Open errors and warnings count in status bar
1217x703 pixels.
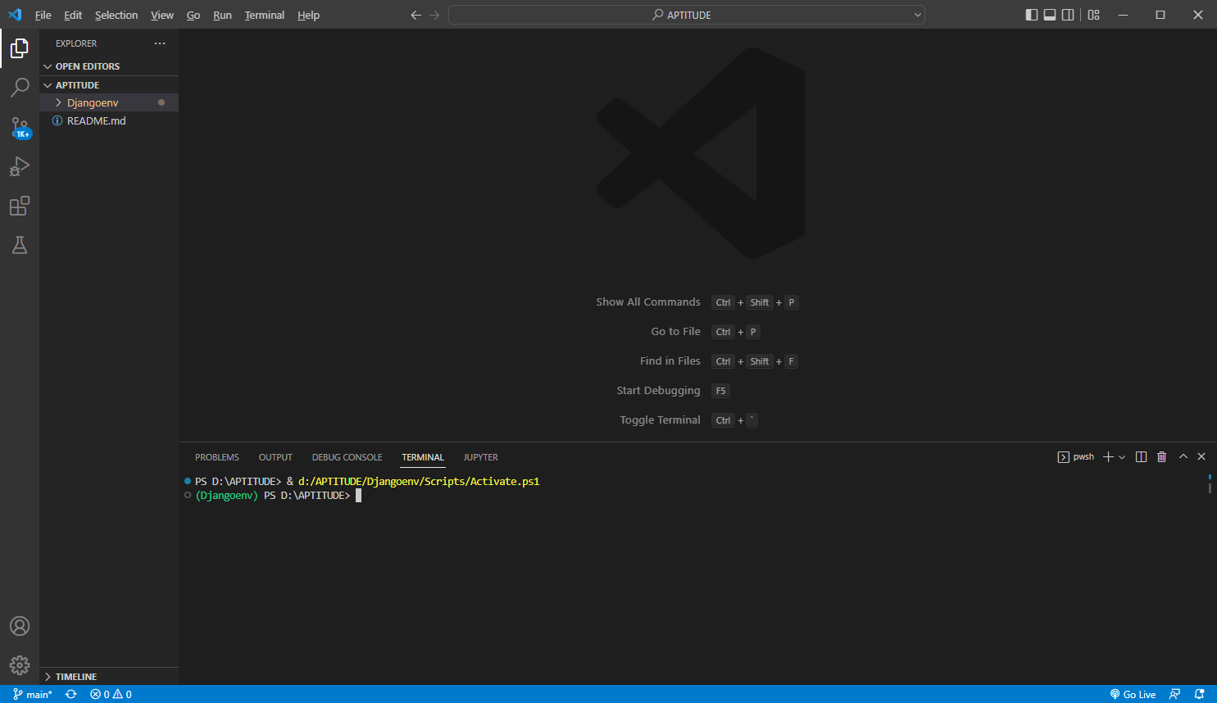[x=111, y=694]
